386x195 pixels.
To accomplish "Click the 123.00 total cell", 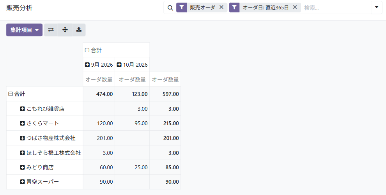I will [x=132, y=94].
